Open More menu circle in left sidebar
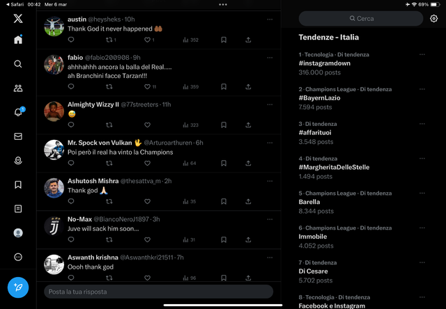The width and height of the screenshot is (446, 309). coord(18,257)
